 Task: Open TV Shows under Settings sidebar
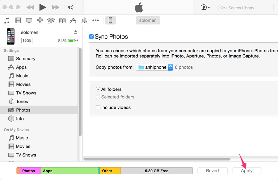(39, 93)
